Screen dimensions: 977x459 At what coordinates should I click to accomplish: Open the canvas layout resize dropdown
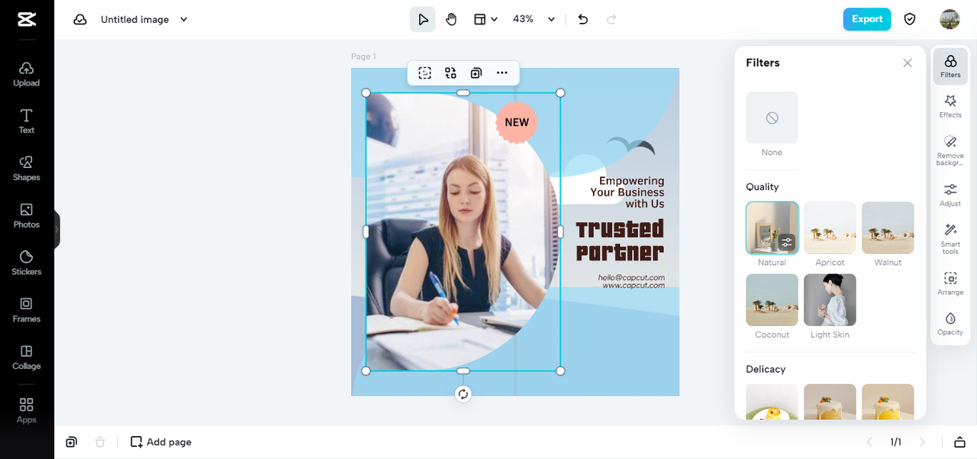(x=485, y=19)
